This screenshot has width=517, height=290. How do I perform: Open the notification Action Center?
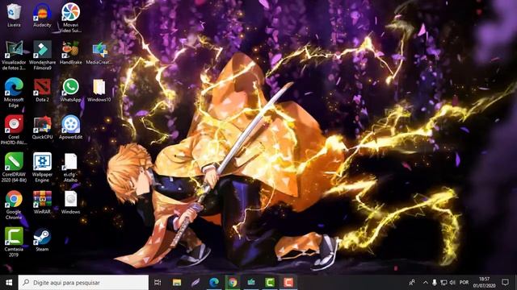point(505,283)
